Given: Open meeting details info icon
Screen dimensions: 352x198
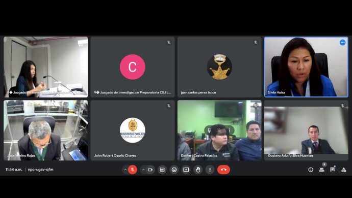Looking at the screenshot, I should [x=311, y=170].
